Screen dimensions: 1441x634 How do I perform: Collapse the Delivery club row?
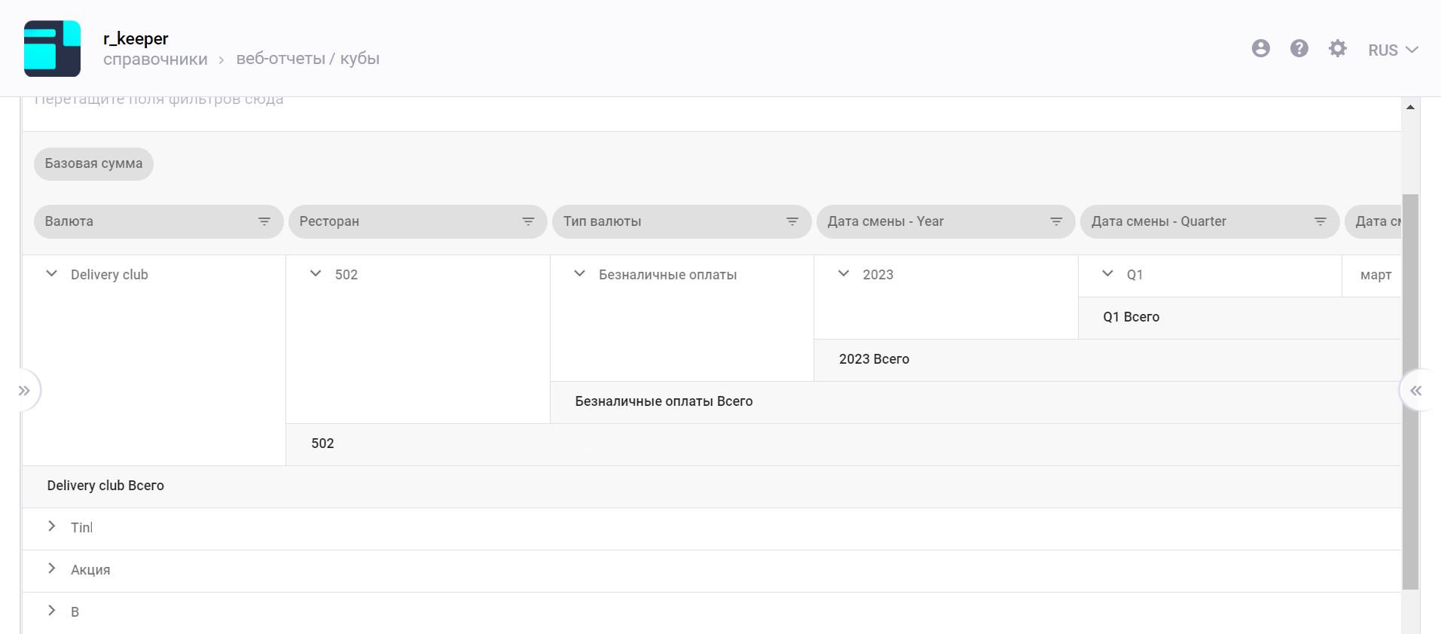[52, 274]
